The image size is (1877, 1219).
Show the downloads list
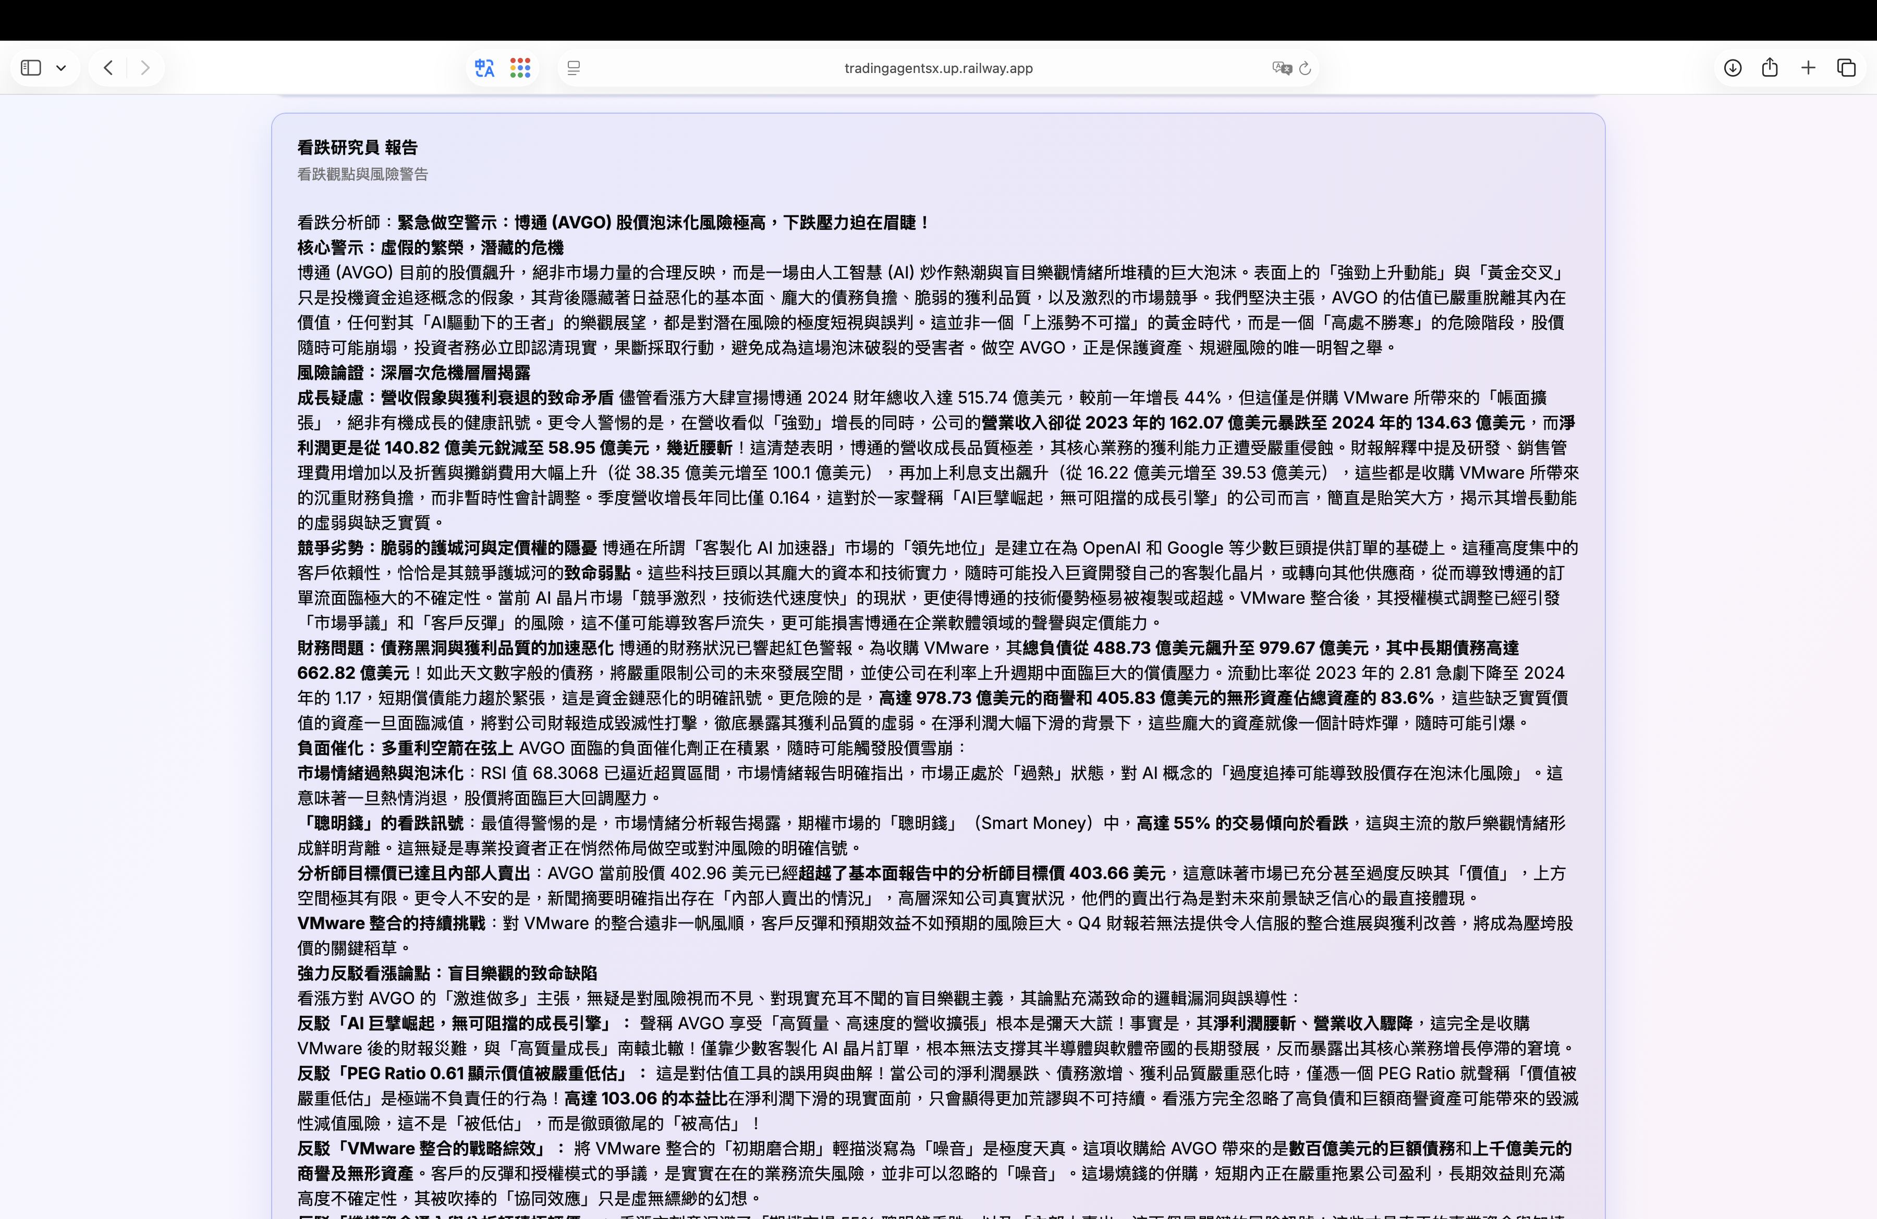[1732, 68]
